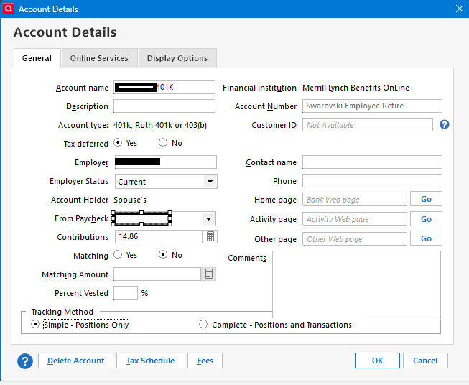The image size is (469, 385).
Task: Switch to the Display Options tab
Action: [177, 58]
